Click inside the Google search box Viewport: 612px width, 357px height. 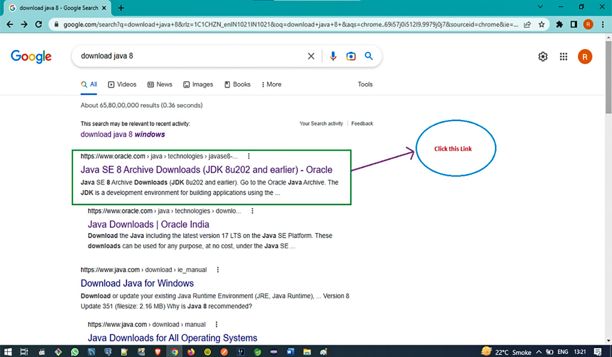tap(189, 56)
